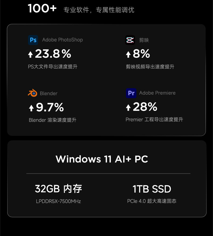Click the "100+" headline number
This screenshot has height=236, width=213.
click(42, 9)
